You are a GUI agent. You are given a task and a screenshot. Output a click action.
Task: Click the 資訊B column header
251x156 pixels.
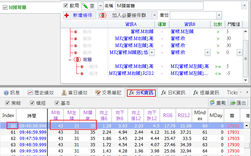pyautogui.click(x=190, y=24)
